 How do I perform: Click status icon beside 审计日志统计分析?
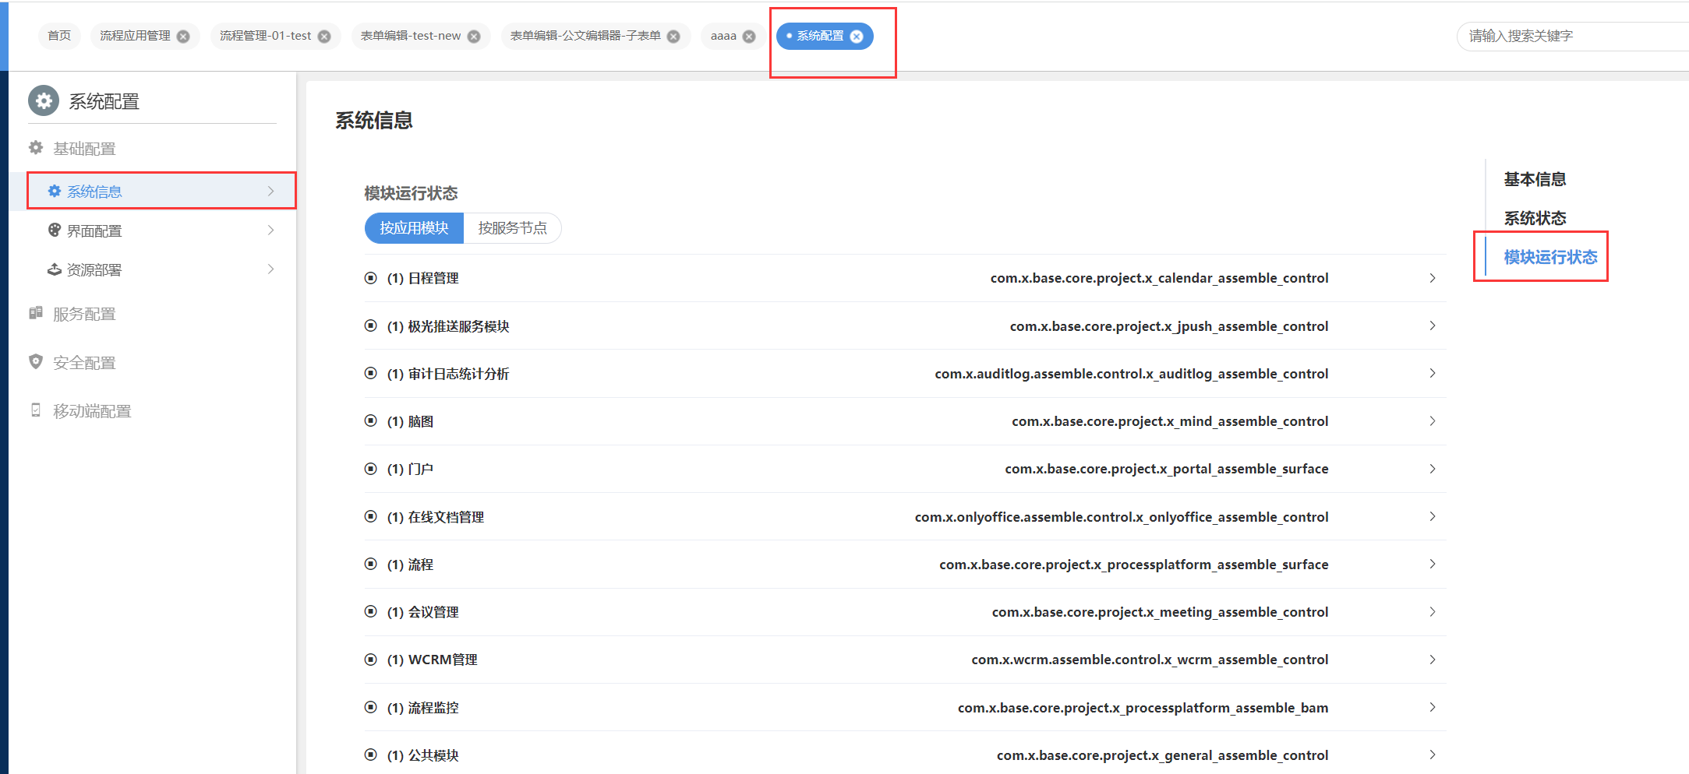click(371, 373)
